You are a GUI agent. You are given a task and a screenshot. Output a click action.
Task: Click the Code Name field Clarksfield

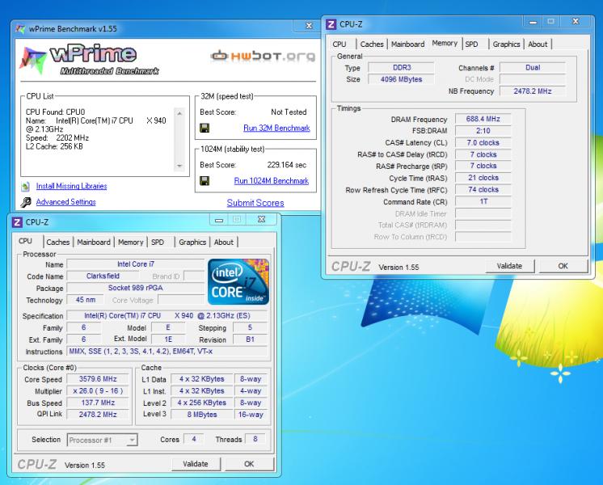pyautogui.click(x=103, y=276)
